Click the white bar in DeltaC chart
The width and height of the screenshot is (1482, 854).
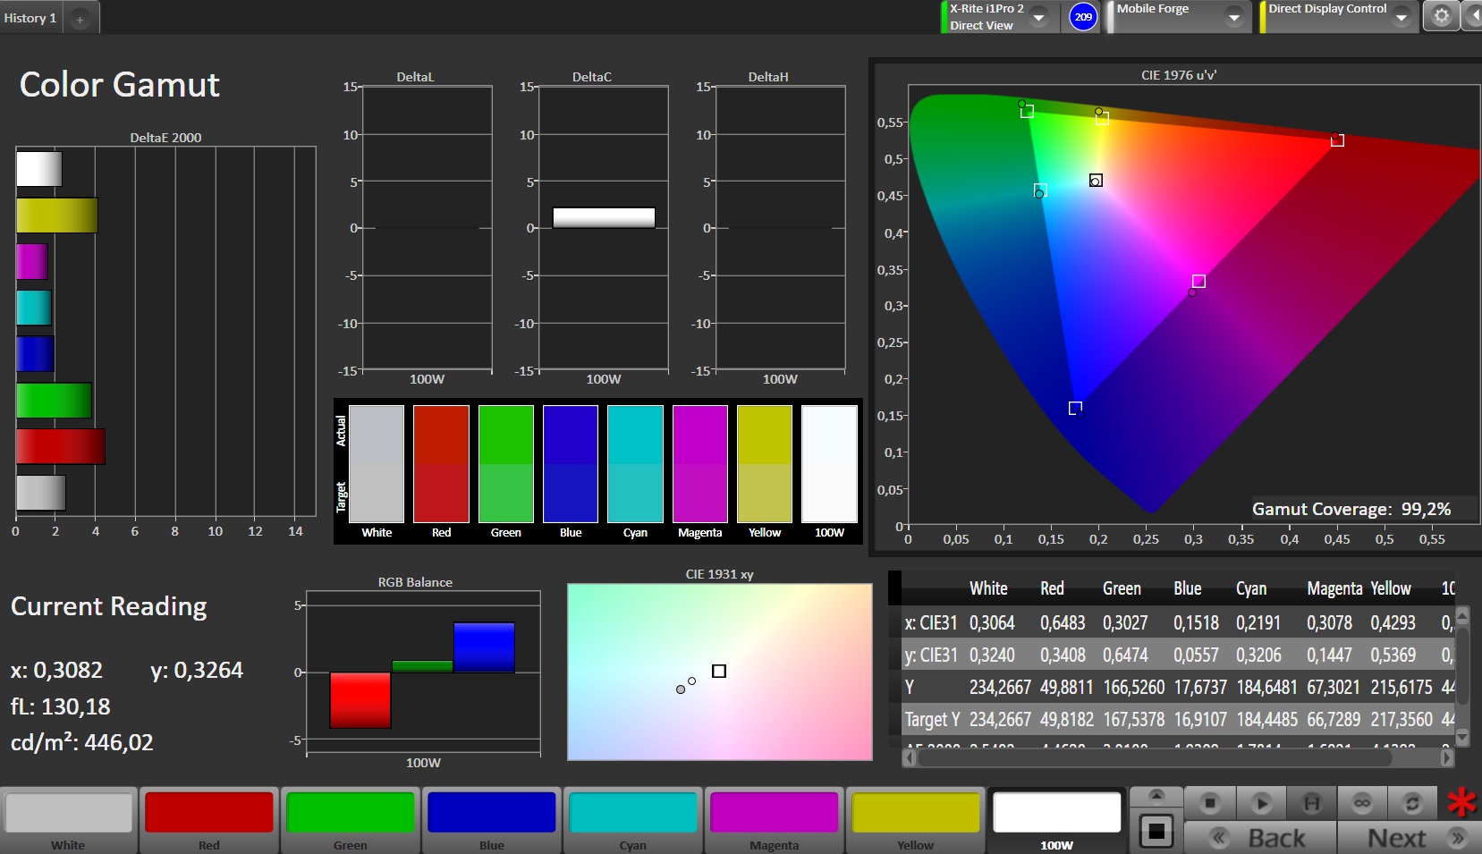click(x=604, y=217)
